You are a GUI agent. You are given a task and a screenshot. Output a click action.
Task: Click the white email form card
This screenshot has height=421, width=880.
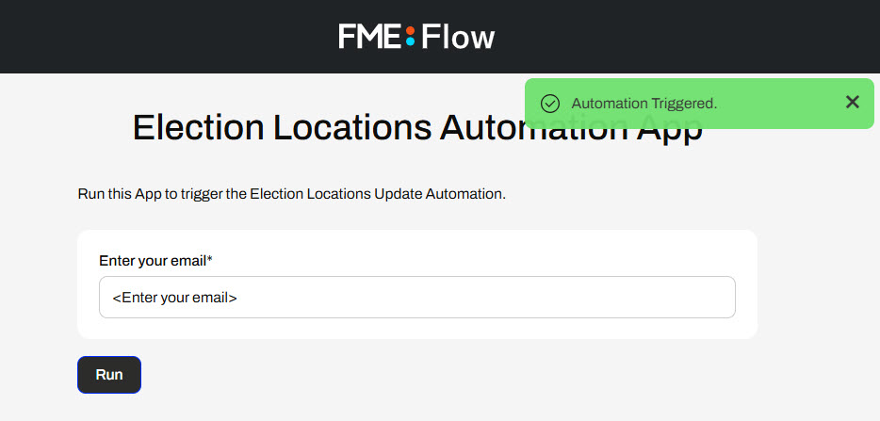click(417, 284)
